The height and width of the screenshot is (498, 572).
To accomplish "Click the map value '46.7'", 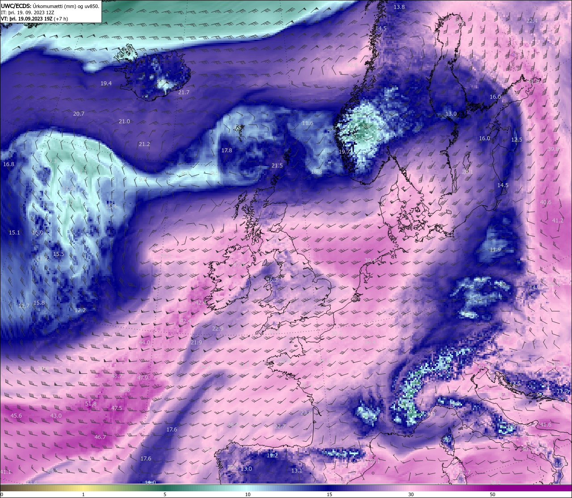I will coord(100,437).
